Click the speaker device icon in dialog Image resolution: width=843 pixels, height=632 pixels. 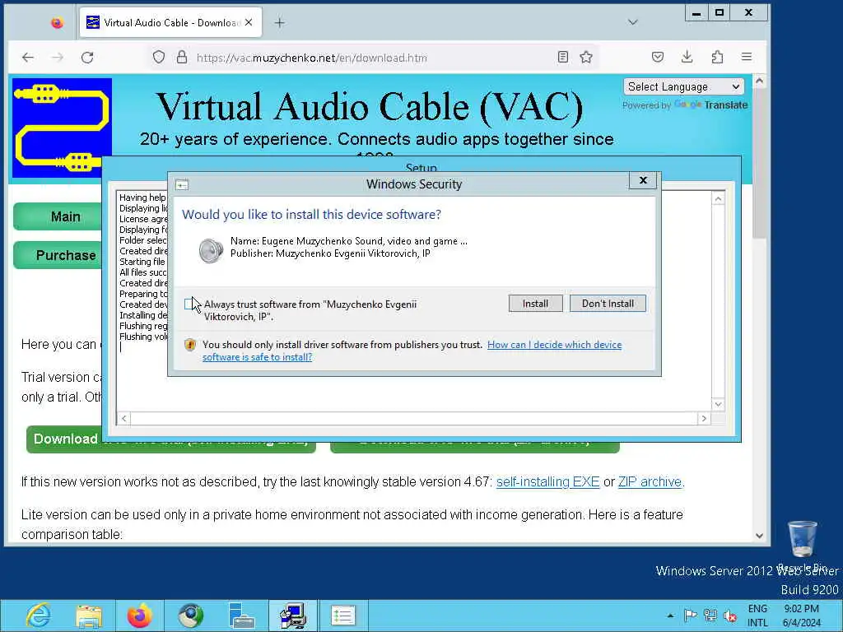210,251
